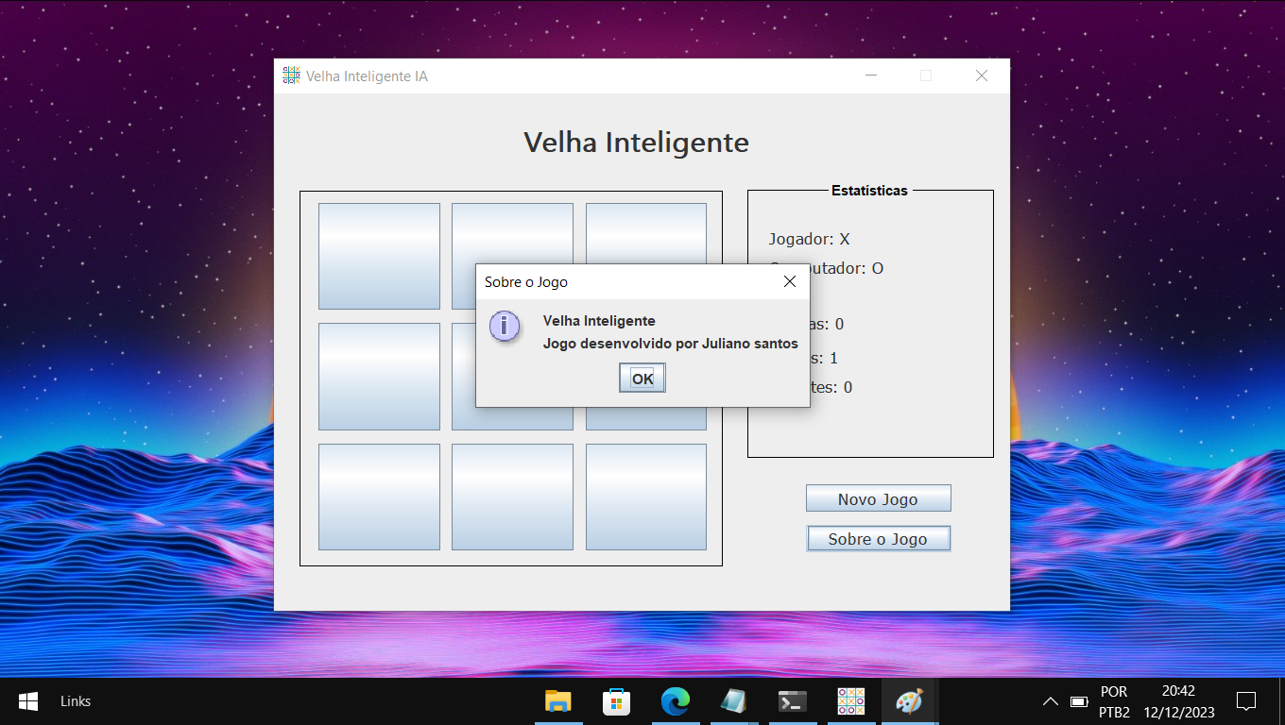
Task: Open the clock showing 20:42
Action: 1178,701
